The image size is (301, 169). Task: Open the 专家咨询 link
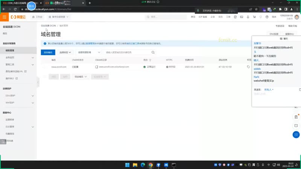point(280,26)
